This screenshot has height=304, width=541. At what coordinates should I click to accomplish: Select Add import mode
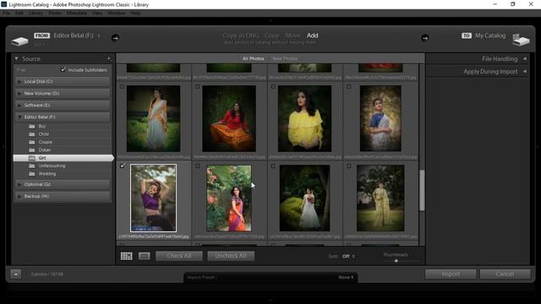312,35
